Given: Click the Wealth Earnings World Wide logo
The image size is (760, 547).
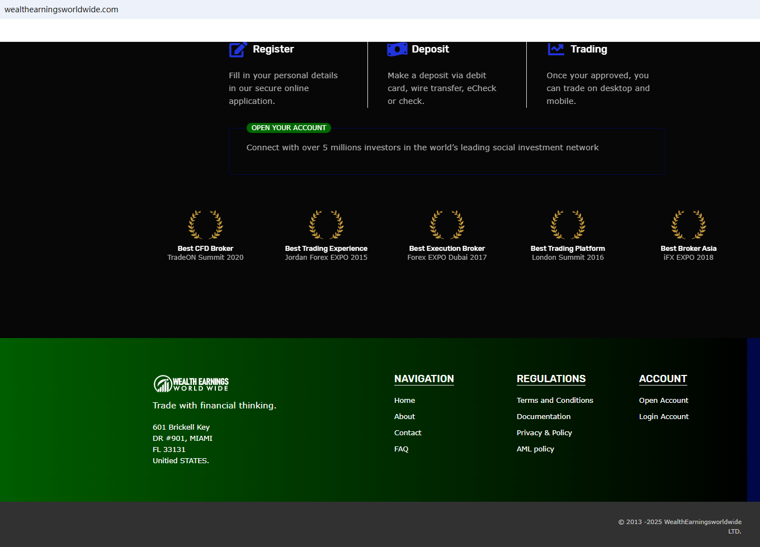Looking at the screenshot, I should pyautogui.click(x=191, y=384).
